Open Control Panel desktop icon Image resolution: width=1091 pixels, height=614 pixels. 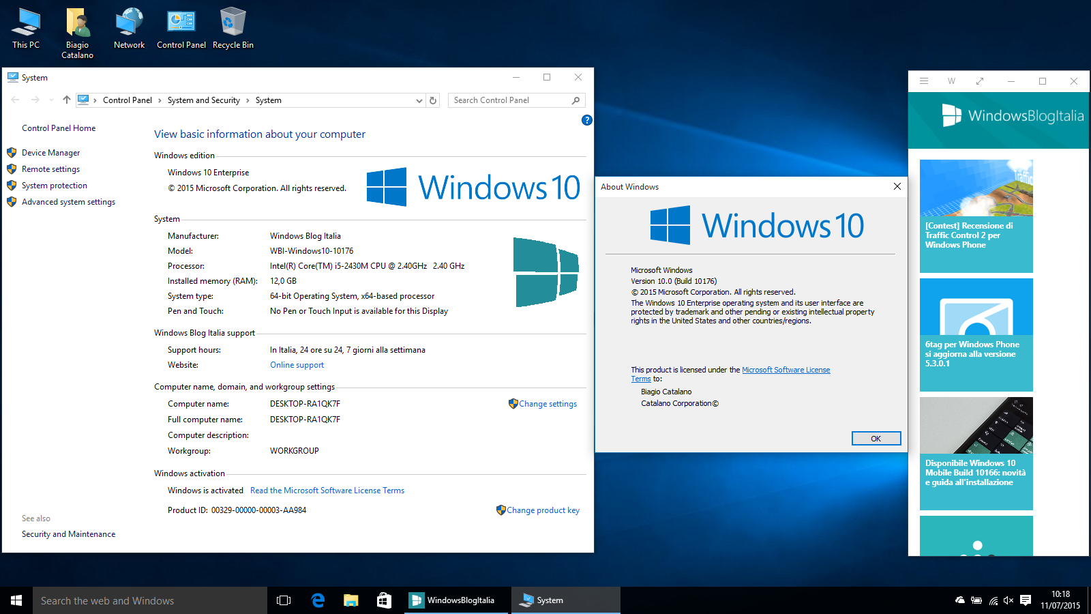pos(181,29)
